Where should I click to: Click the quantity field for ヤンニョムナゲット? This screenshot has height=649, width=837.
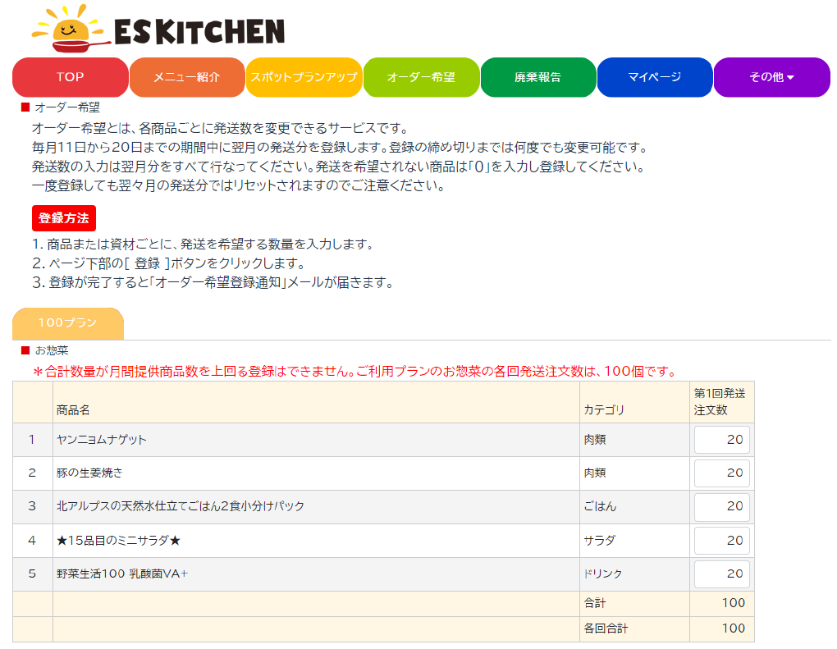tap(722, 439)
